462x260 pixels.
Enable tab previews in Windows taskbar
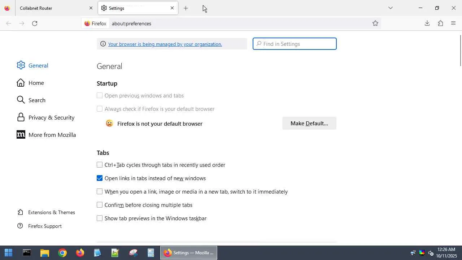click(100, 218)
